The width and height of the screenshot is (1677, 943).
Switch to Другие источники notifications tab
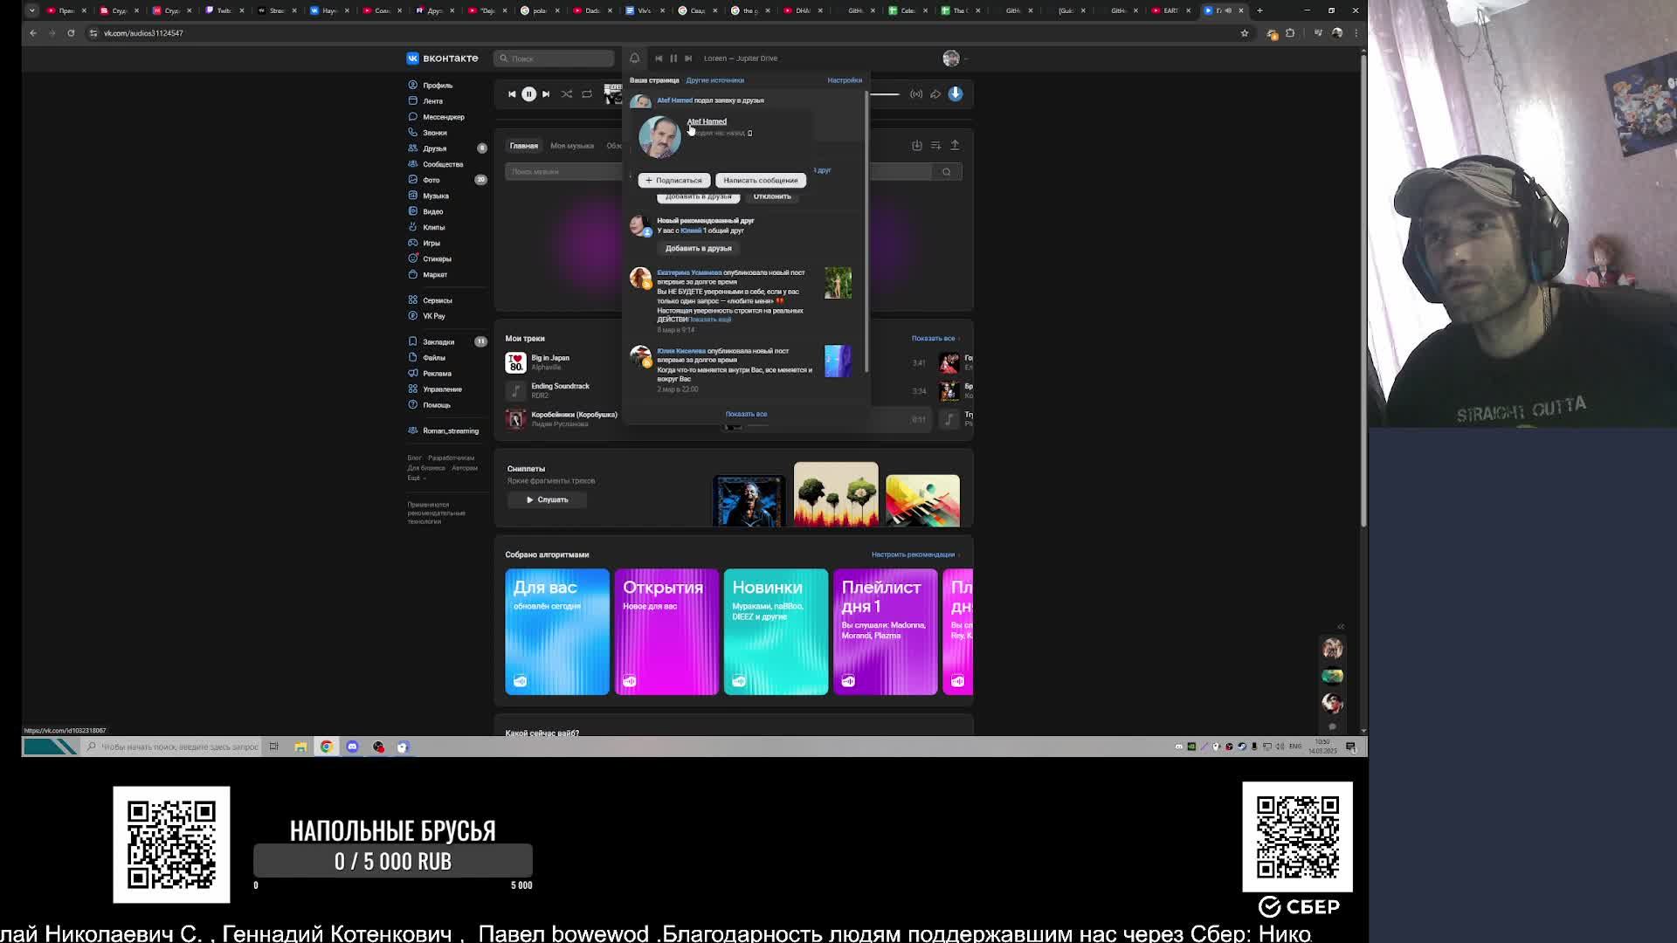click(714, 80)
